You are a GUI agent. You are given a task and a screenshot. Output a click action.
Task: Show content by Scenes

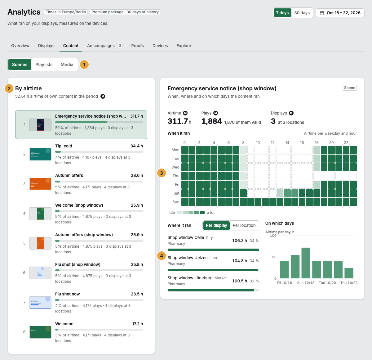click(20, 65)
